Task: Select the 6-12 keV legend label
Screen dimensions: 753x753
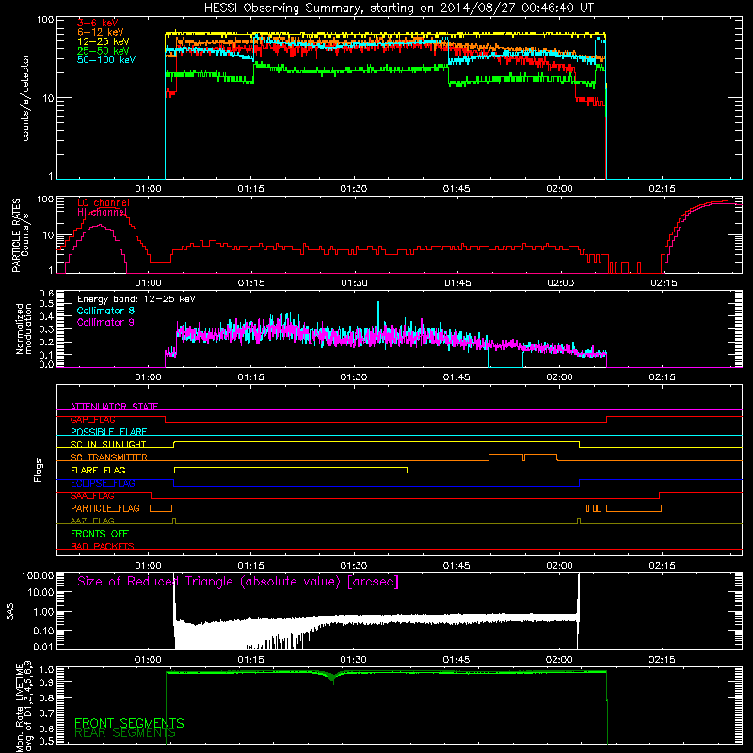Action: point(101,32)
